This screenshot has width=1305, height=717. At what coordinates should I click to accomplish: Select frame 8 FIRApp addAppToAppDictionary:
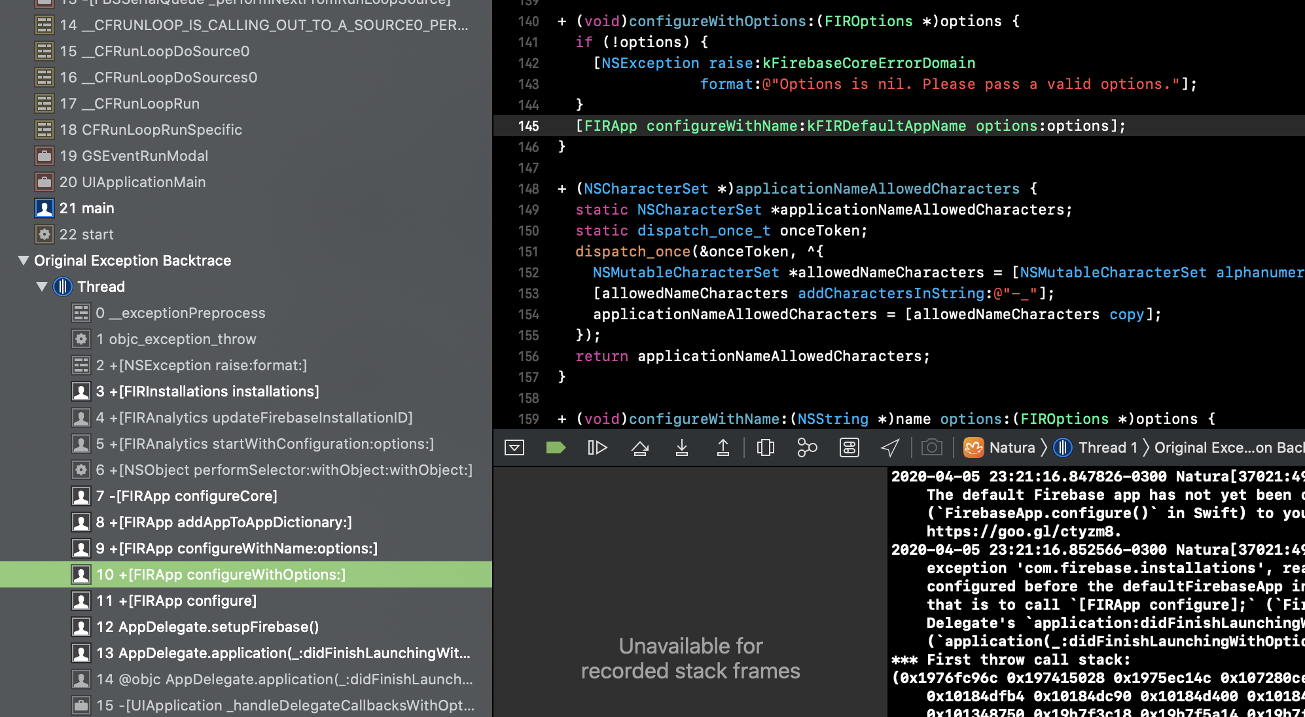[246, 522]
